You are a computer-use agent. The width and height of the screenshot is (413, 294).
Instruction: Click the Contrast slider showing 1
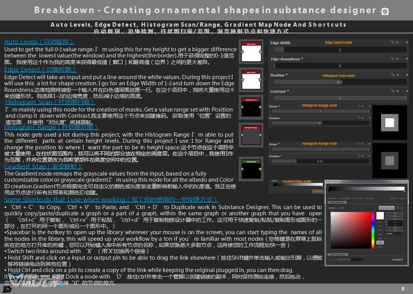(340, 98)
